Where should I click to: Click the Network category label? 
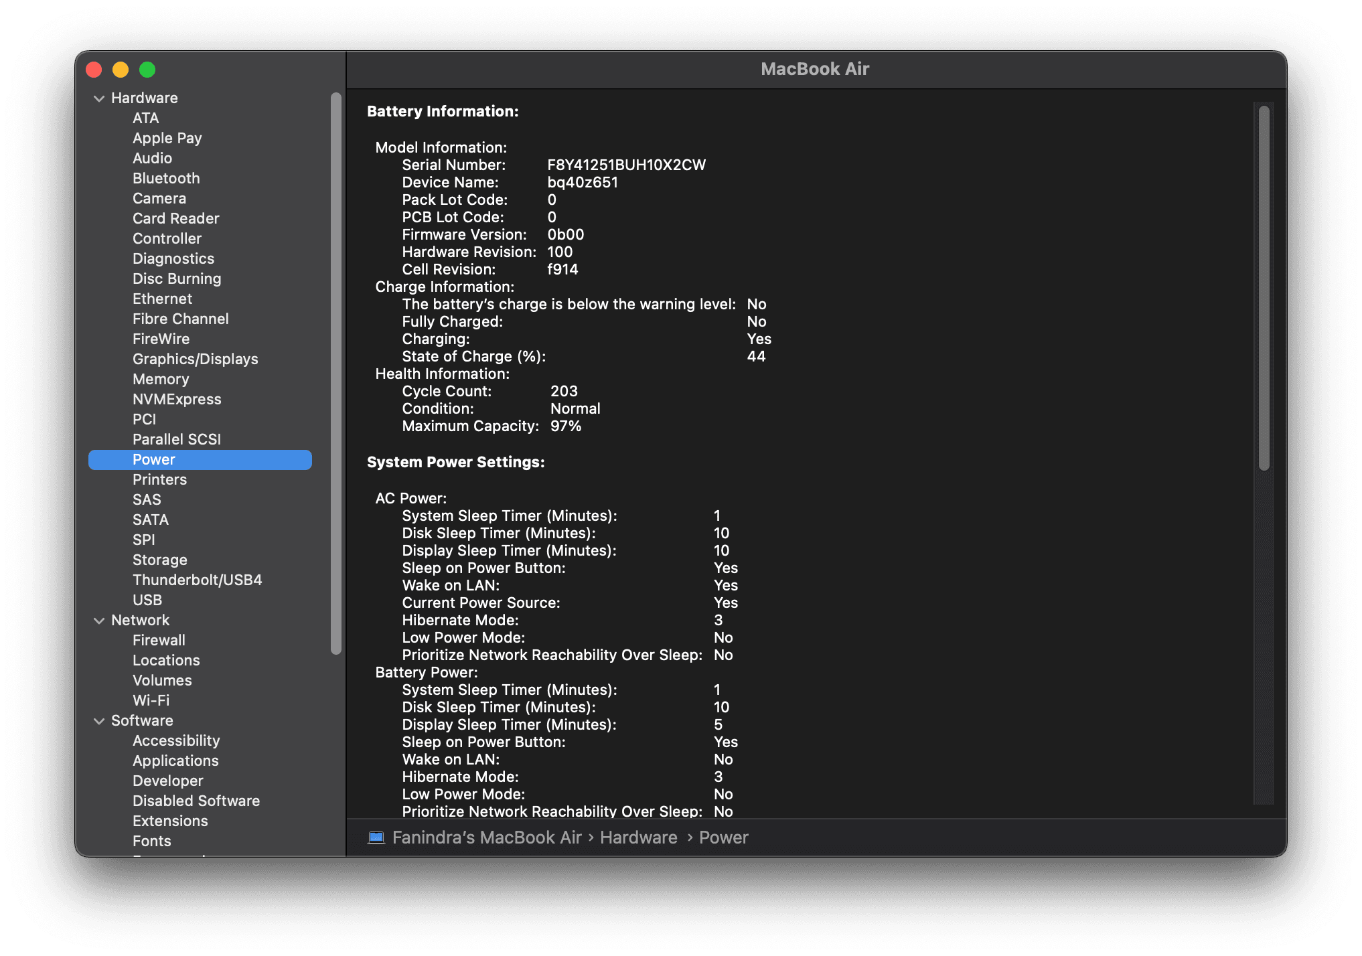[x=140, y=620]
